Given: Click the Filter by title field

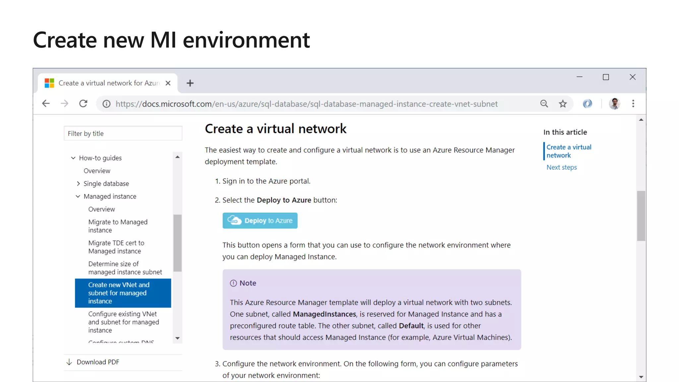Looking at the screenshot, I should click(x=123, y=134).
